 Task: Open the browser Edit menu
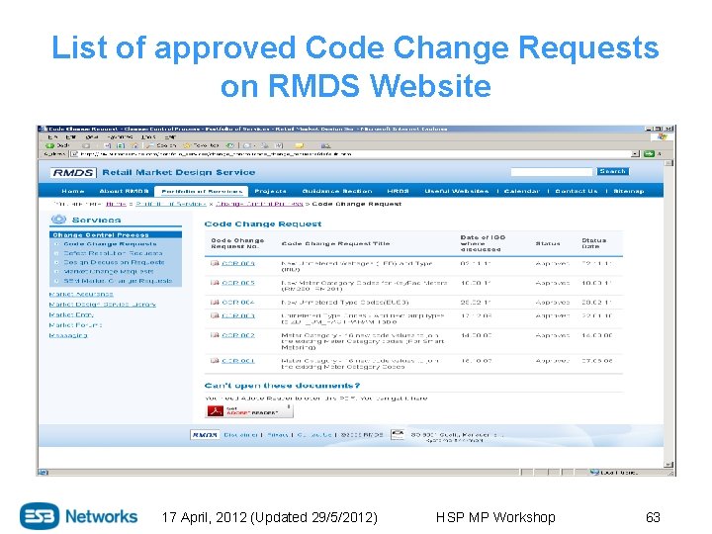tap(71, 136)
